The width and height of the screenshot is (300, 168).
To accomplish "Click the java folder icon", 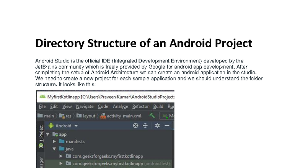I will pos(62,149).
